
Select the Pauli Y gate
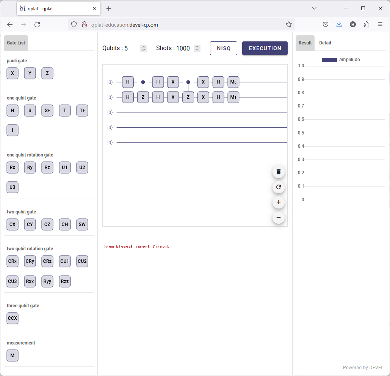(30, 73)
